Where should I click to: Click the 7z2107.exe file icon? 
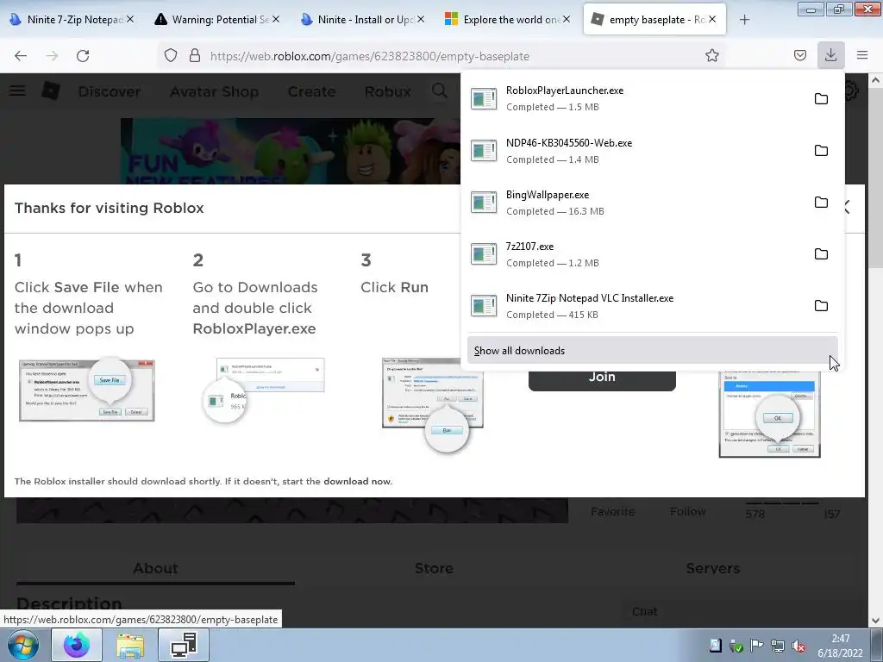pos(484,254)
